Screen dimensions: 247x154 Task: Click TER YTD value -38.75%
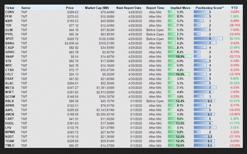coord(234,25)
